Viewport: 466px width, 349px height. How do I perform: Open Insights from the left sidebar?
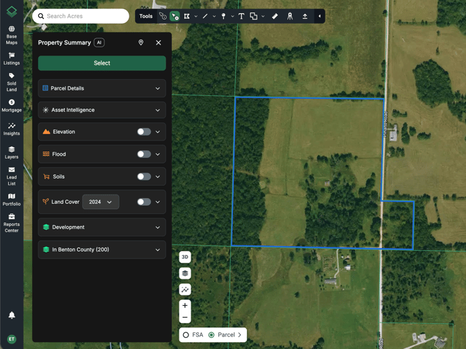pyautogui.click(x=12, y=129)
